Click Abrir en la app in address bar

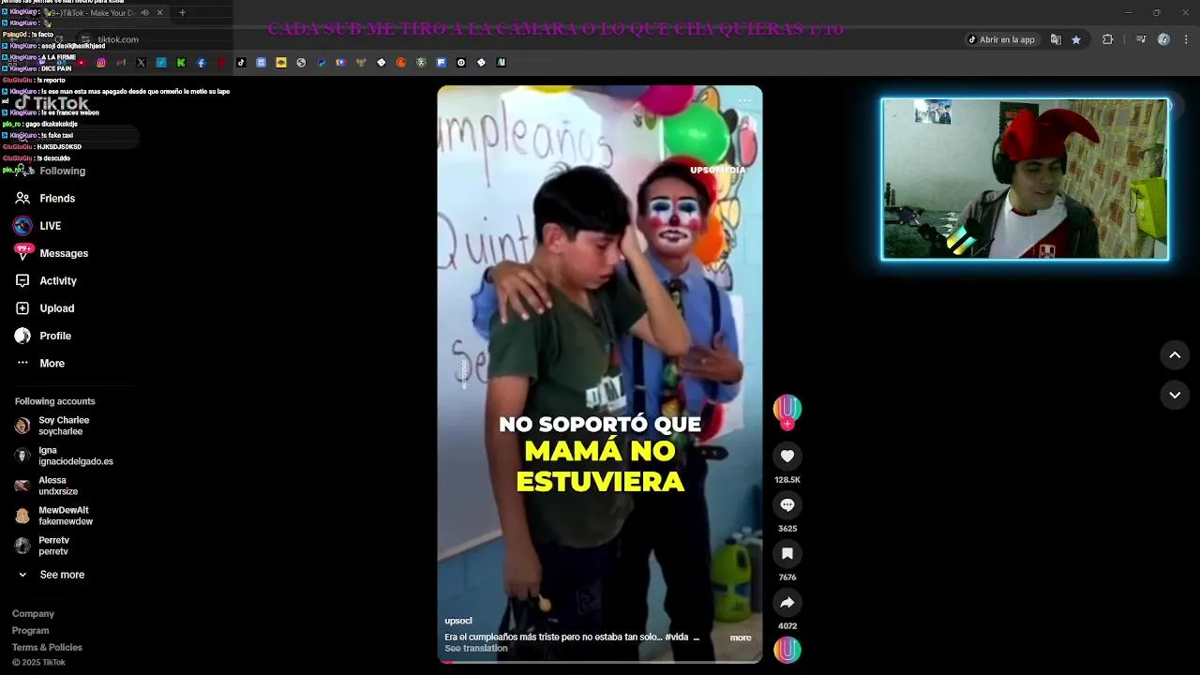[1001, 39]
